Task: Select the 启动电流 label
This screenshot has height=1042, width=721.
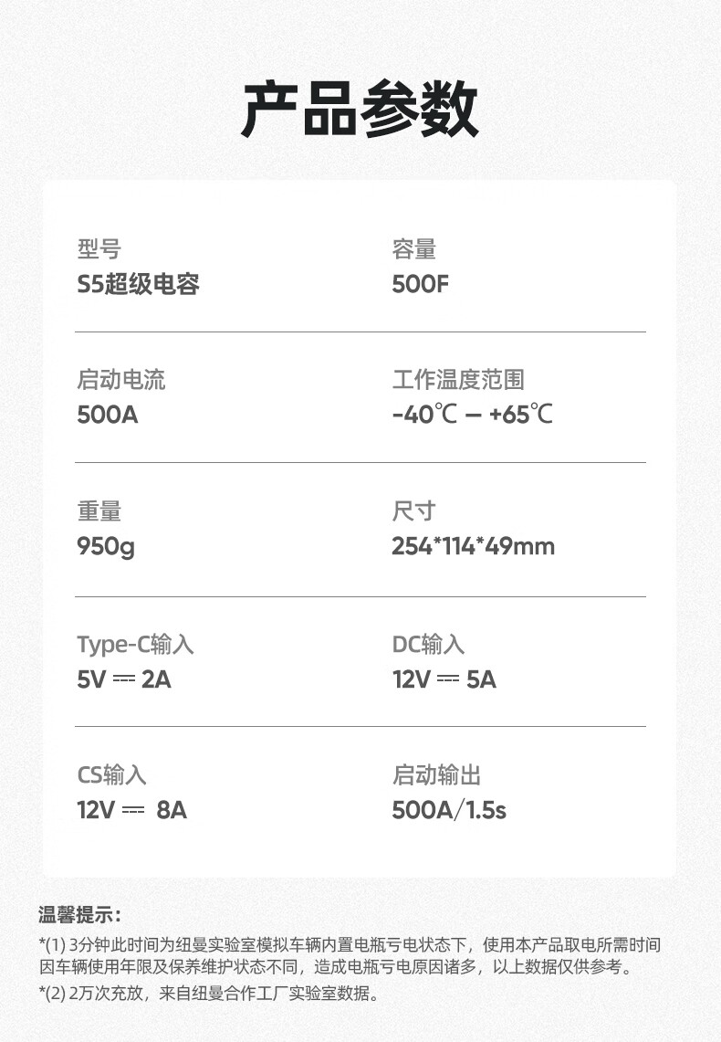Action: pyautogui.click(x=120, y=380)
